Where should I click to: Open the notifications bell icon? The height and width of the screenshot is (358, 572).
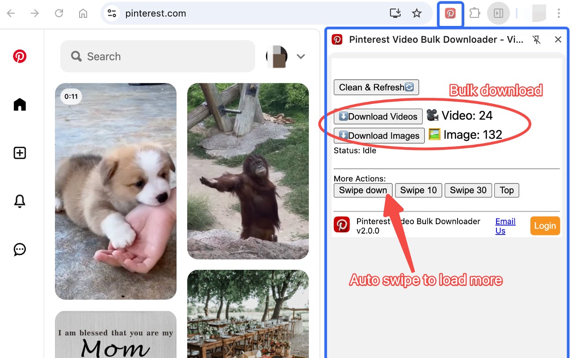(20, 201)
